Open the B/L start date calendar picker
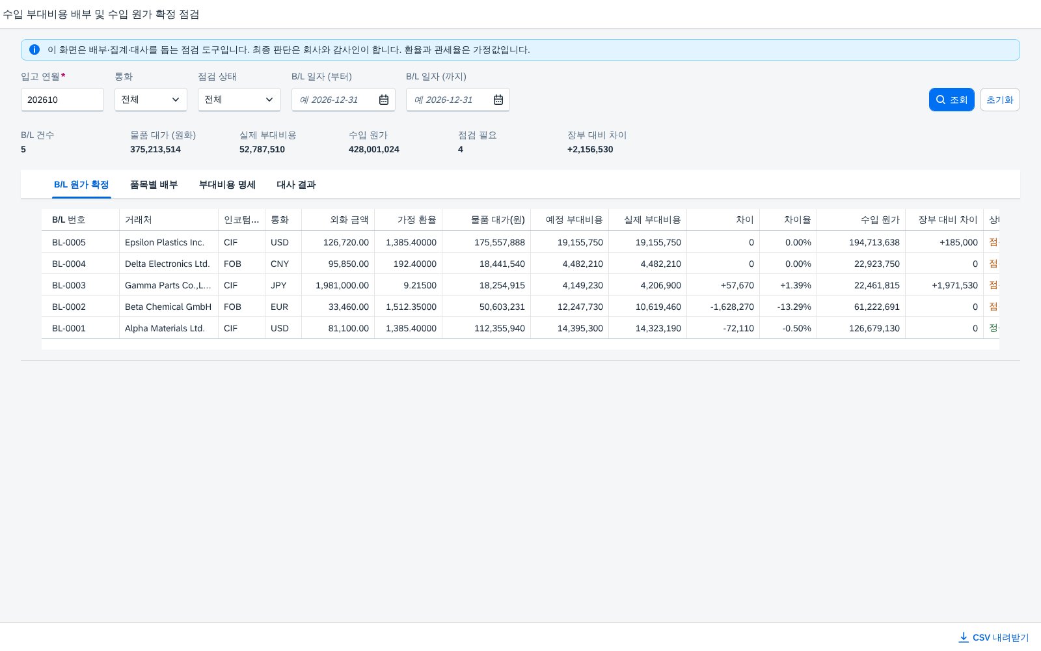The image size is (1041, 651). [384, 100]
